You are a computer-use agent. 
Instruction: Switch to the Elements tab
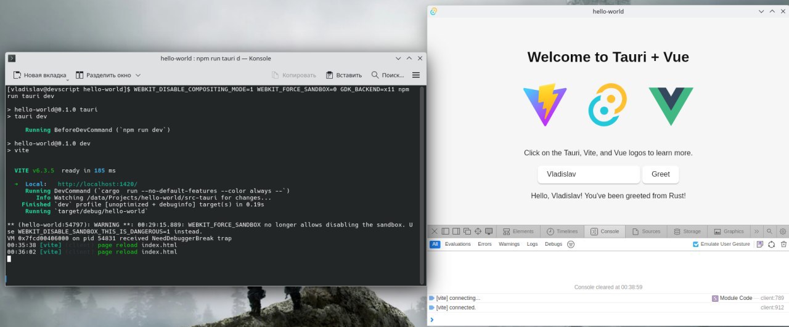518,232
